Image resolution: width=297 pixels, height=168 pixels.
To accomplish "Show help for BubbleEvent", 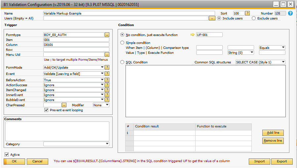I will [x=107, y=100].
